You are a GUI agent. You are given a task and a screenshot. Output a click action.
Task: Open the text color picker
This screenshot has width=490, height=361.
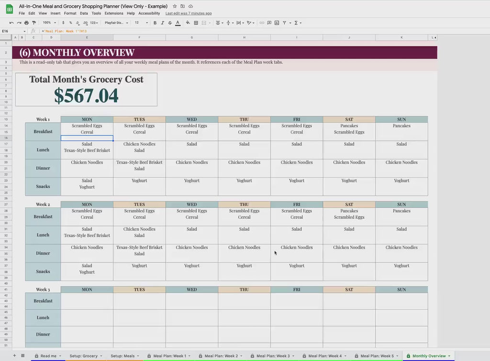pos(178,23)
